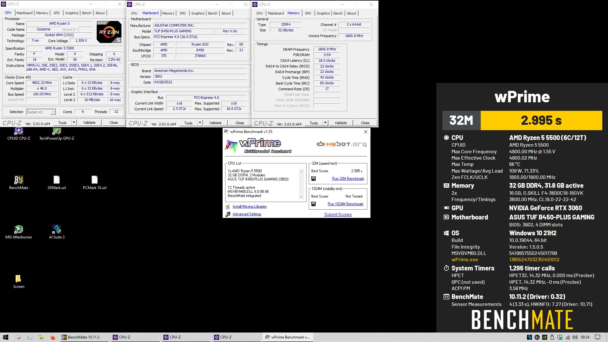Click the Core Speed 4802.32 MHz field
Viewport: 608px width, 342px height.
click(x=42, y=83)
